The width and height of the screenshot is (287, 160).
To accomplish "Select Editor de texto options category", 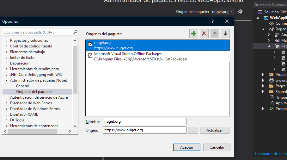I will click(x=22, y=58).
